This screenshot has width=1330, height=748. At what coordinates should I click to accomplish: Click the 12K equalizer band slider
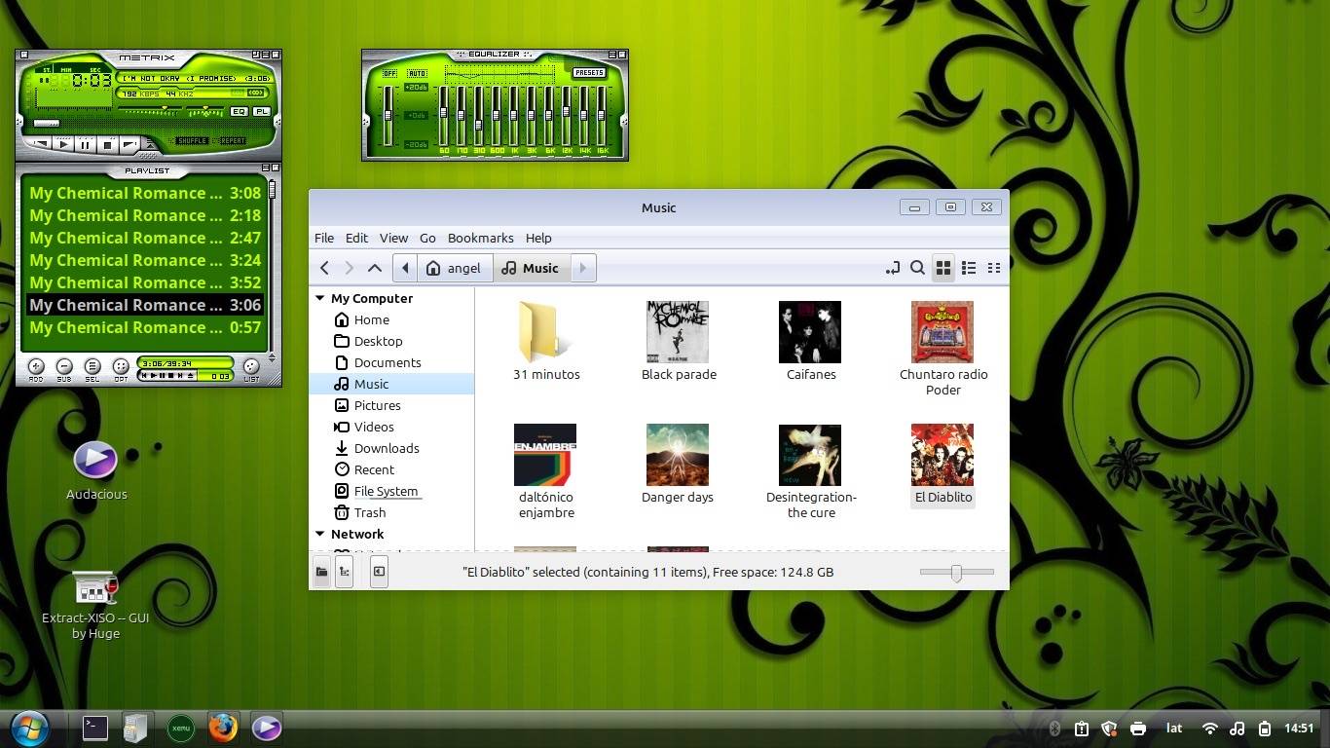pos(567,115)
